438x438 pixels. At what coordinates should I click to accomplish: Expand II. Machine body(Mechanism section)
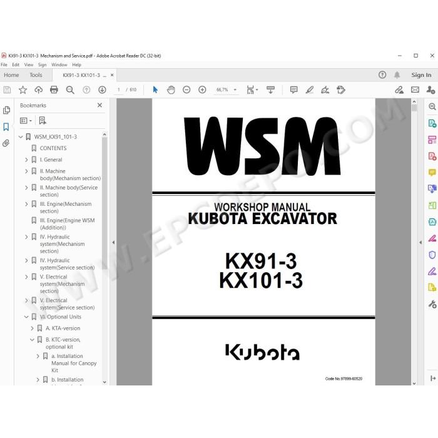click(26, 171)
